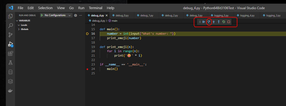Click the __name__ == '__main__' line
This screenshot has height=106, width=286.
point(123,64)
